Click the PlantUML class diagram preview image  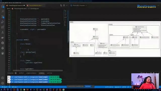[115, 39]
